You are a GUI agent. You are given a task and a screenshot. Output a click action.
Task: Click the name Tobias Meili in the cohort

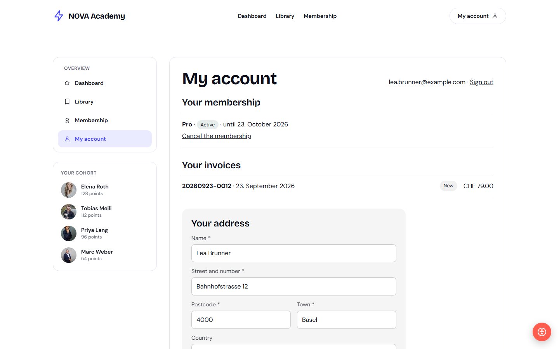96,208
